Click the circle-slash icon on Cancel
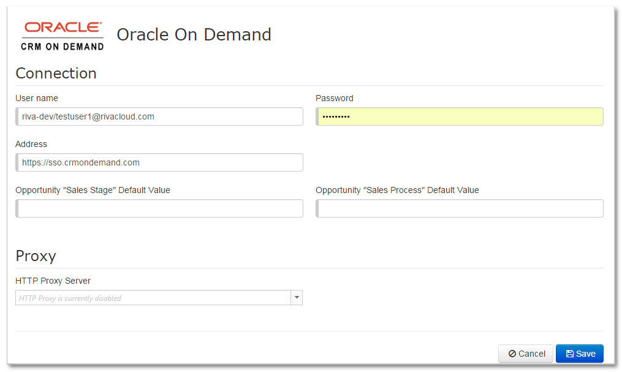 [512, 354]
